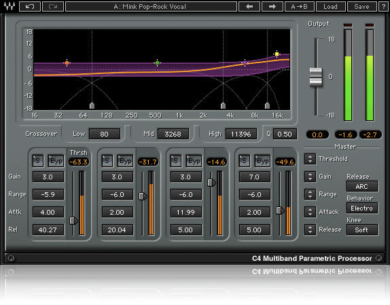This screenshot has height=305, width=390.
Task: Bypass band 3 with threshold -14.6
Action: [194, 161]
